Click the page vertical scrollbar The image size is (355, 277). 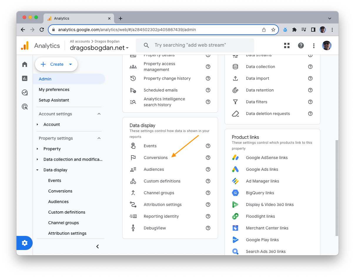[x=337, y=188]
